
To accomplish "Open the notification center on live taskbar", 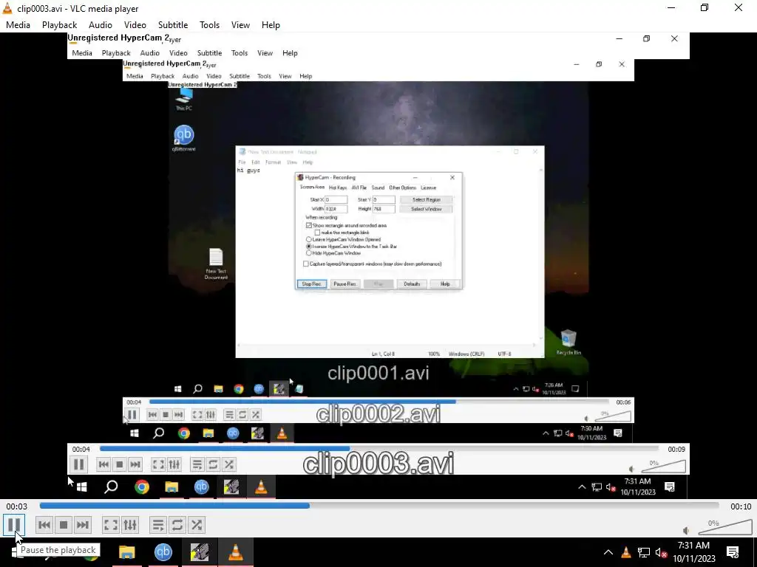I will [733, 552].
